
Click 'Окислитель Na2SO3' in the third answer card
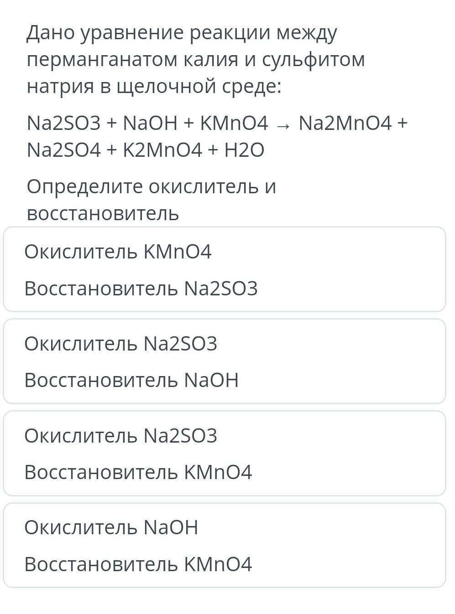coord(120,436)
